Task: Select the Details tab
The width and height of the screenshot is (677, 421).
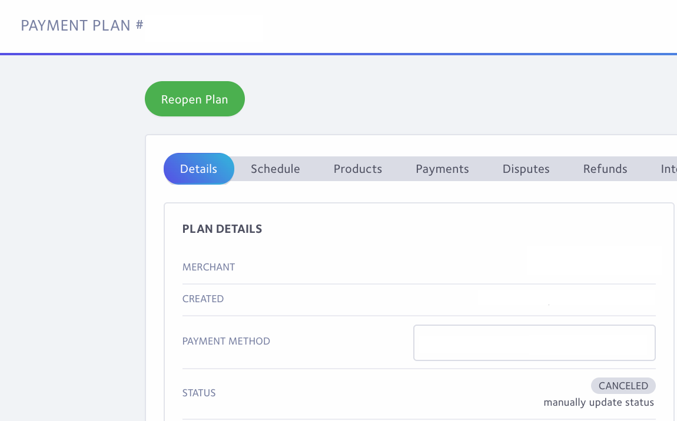Action: click(x=198, y=169)
